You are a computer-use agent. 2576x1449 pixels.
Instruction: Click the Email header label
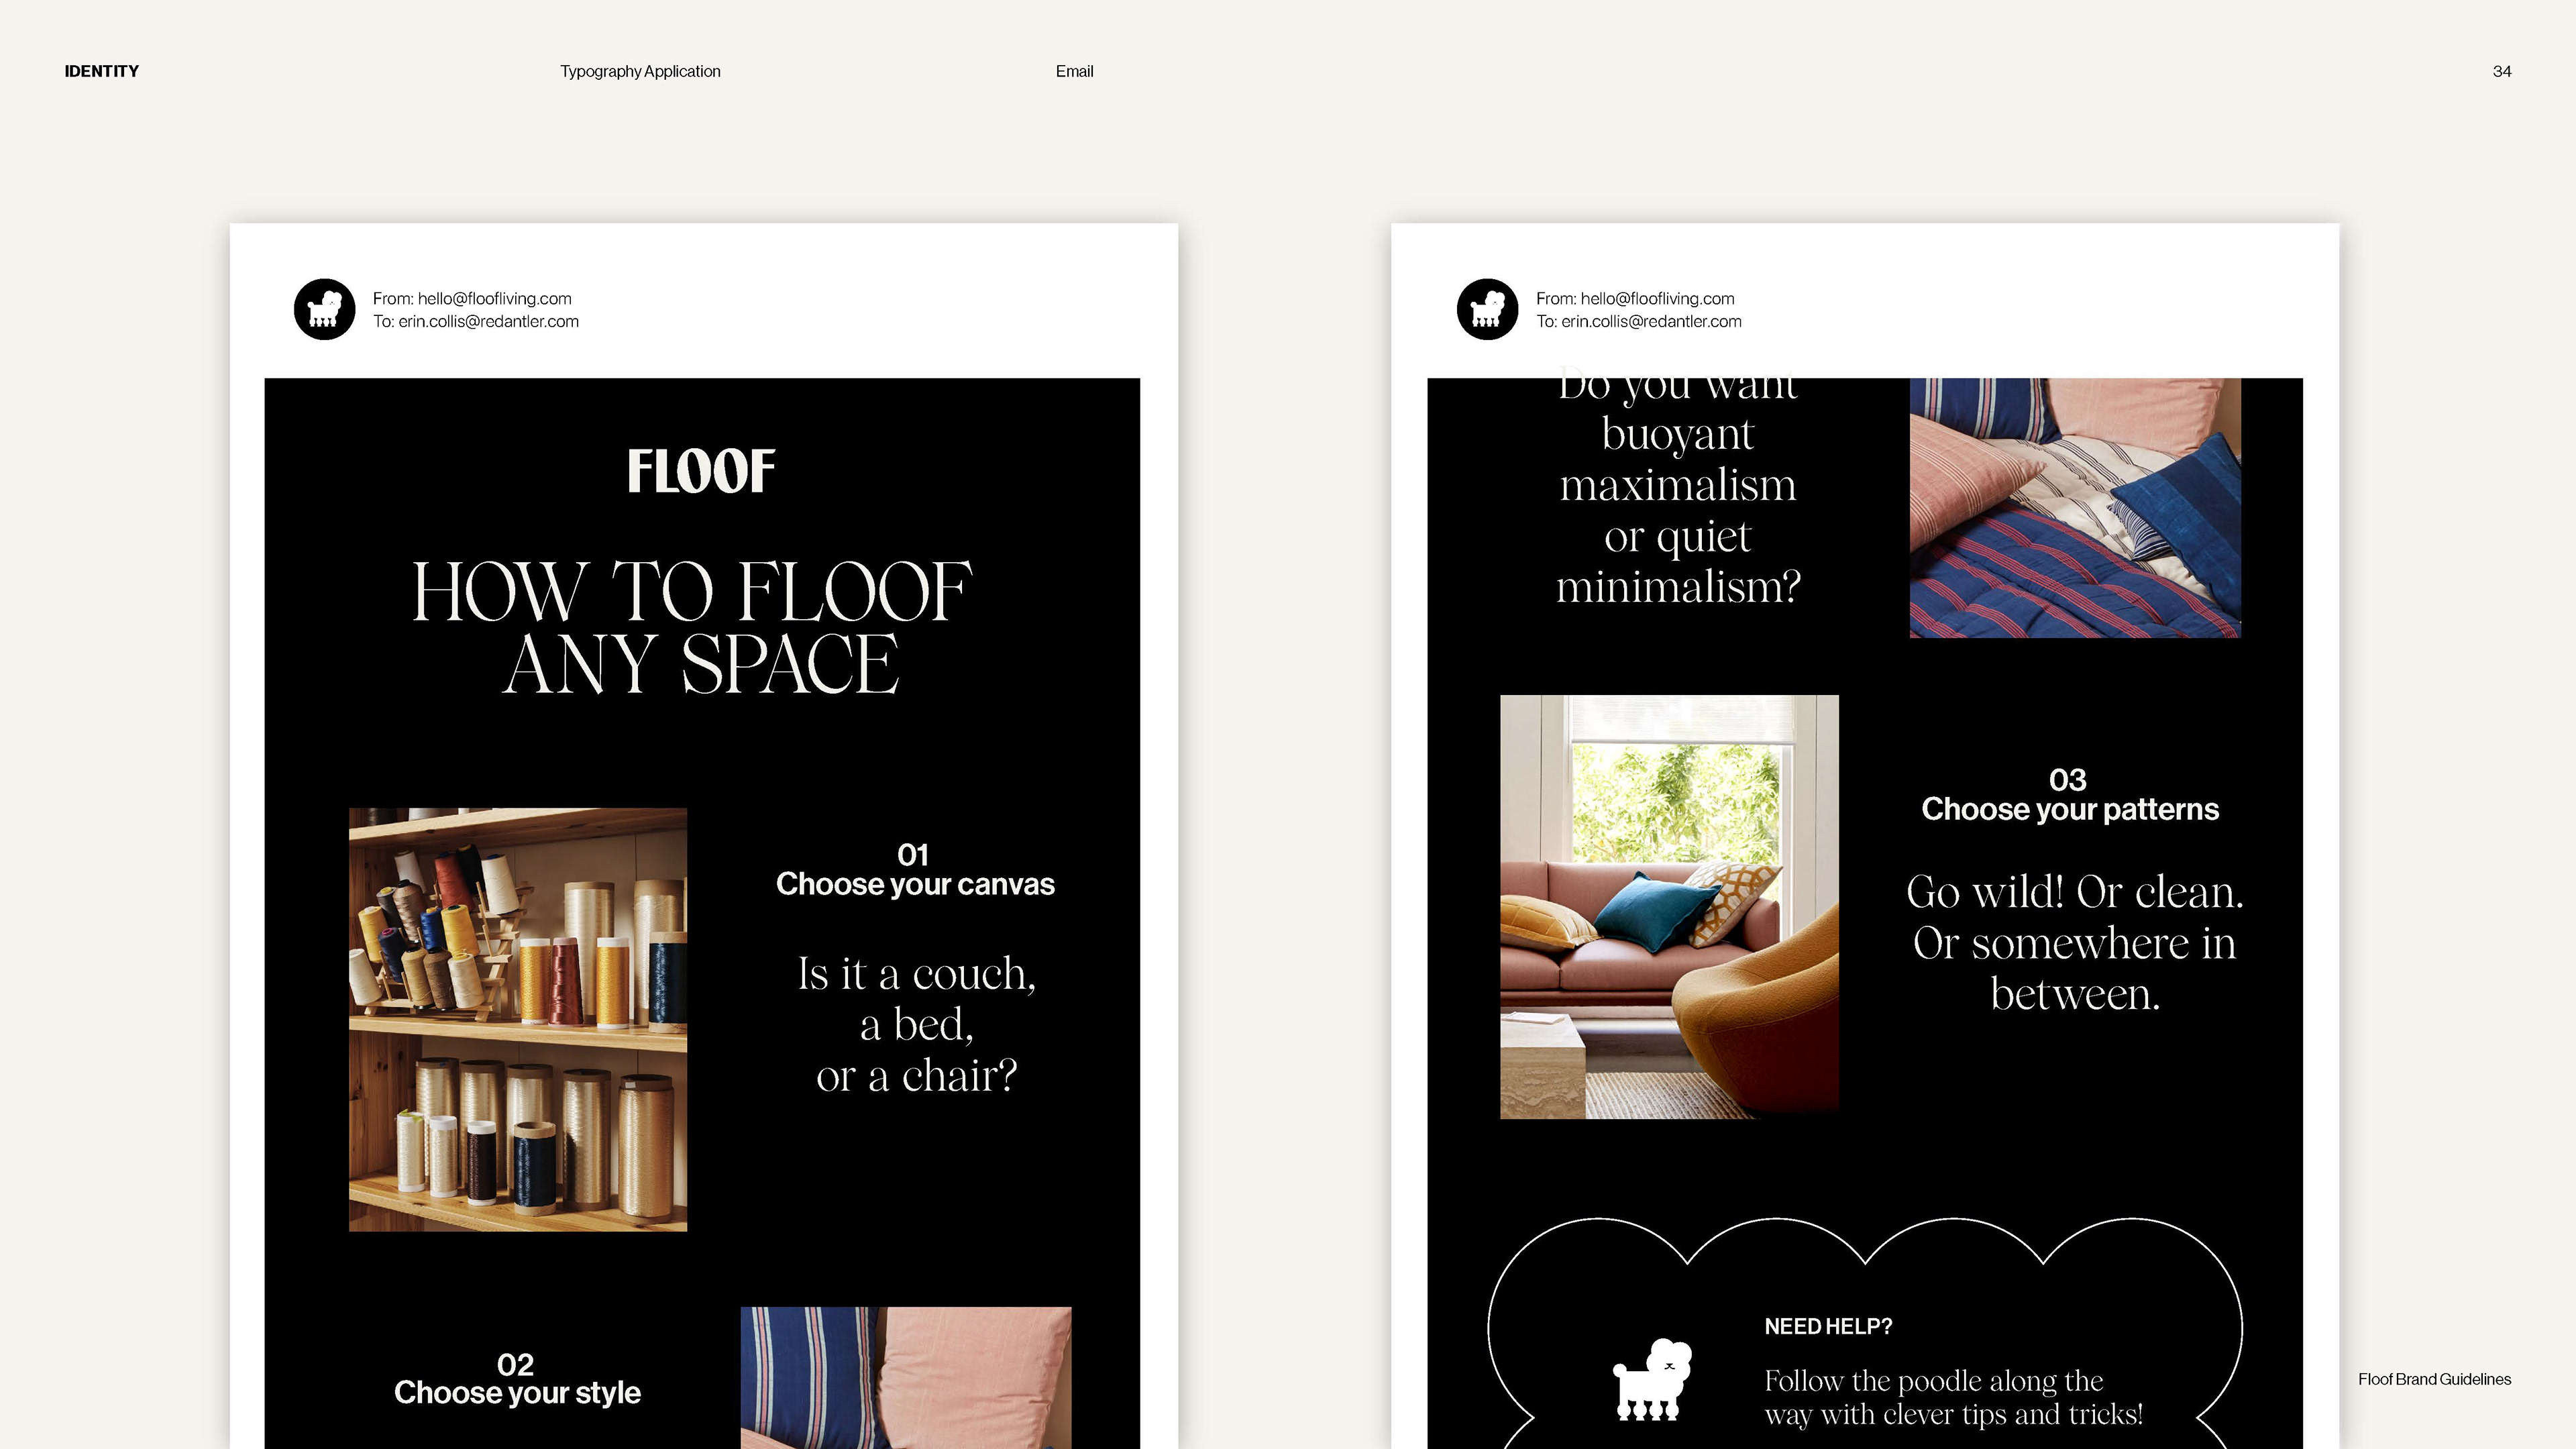coord(1074,71)
